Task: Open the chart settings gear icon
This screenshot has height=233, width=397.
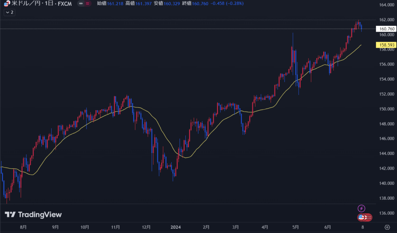Action: pos(387,226)
